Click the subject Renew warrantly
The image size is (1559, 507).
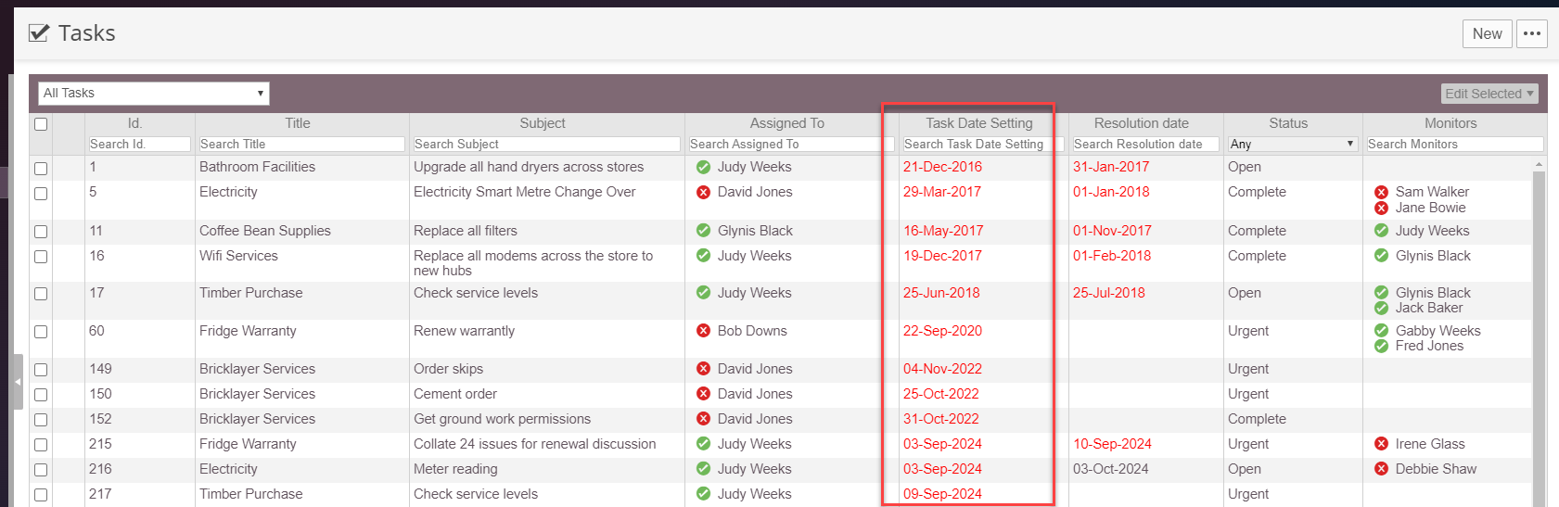pos(464,331)
